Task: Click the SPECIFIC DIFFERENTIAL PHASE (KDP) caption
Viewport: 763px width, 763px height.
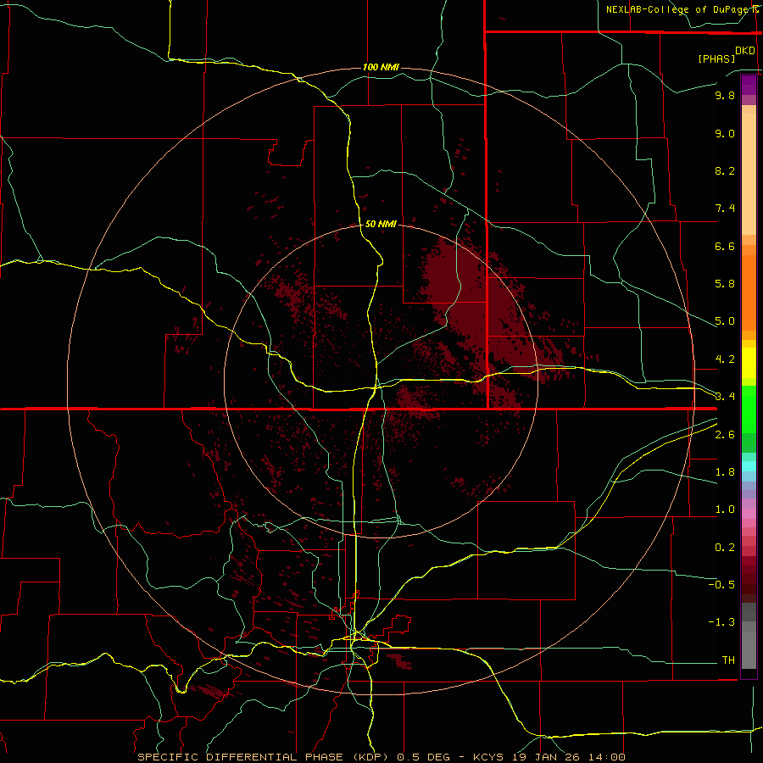Action: coord(263,757)
